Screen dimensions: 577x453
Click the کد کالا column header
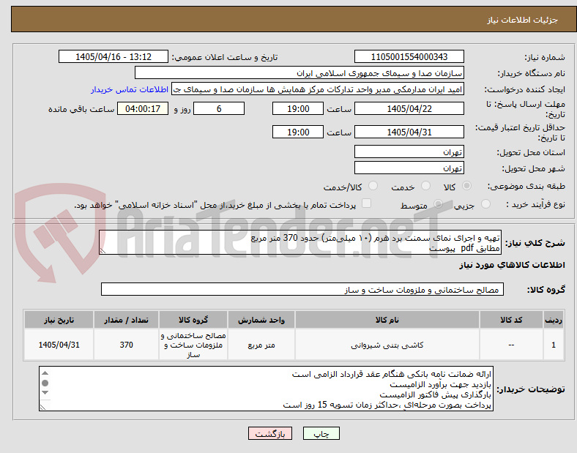pos(511,320)
